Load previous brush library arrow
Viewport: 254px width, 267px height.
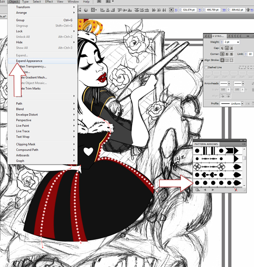coord(205,190)
